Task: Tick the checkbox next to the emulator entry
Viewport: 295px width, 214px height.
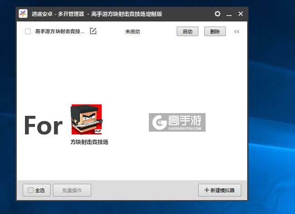Action: coord(28,32)
